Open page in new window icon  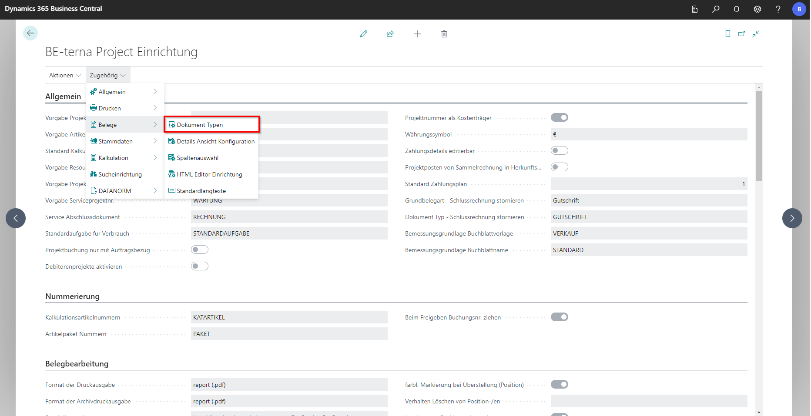coord(741,34)
